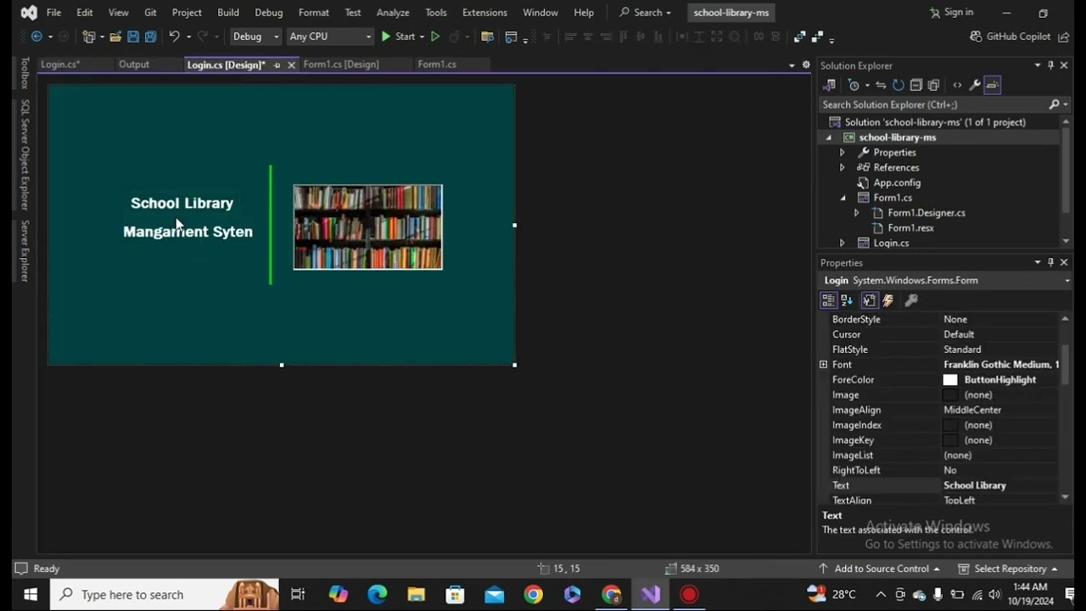Show Events lightning icon in Properties panel
Viewport: 1086px width, 611px height.
click(888, 300)
